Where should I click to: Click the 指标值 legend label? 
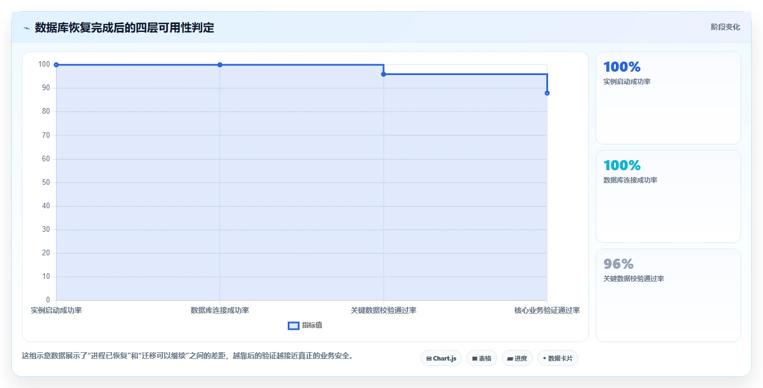coord(312,325)
